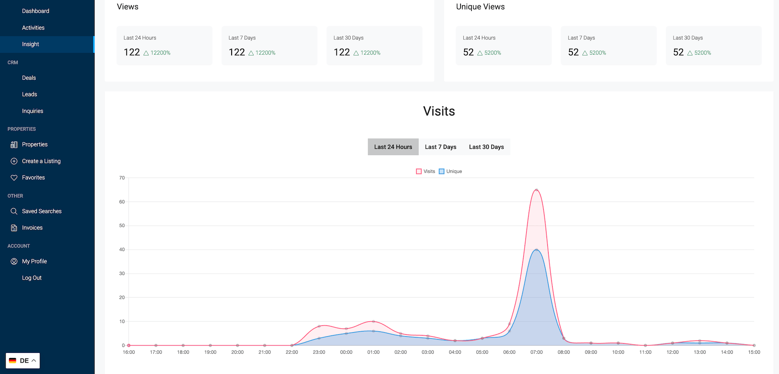Click the Views Last 7 Days card
Screen dimensions: 779x374
[269, 46]
